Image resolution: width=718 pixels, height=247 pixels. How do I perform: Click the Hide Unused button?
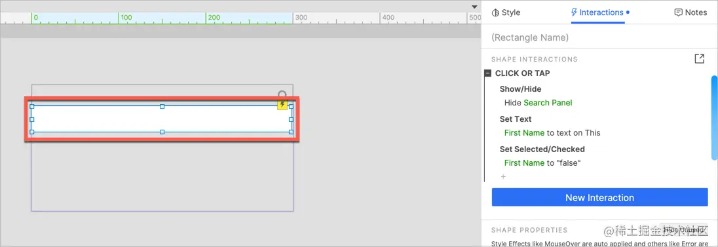click(x=683, y=229)
